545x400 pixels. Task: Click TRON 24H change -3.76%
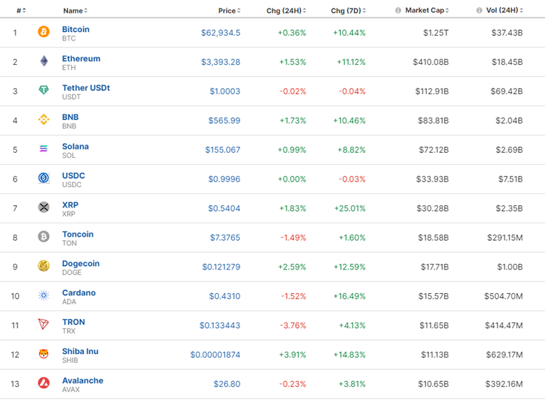pos(293,326)
